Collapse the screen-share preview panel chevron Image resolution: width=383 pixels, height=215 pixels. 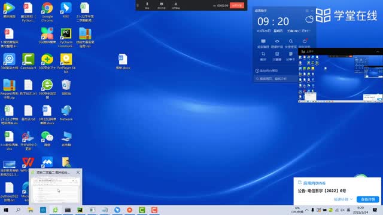378,51
